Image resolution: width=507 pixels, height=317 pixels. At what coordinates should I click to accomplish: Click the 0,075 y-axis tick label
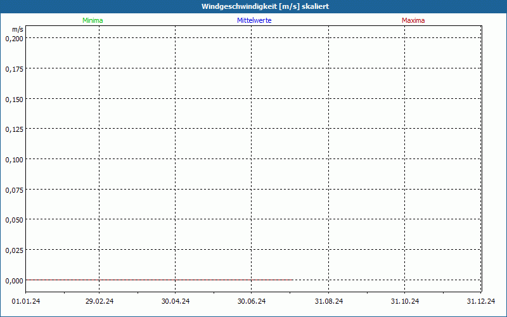click(14, 190)
